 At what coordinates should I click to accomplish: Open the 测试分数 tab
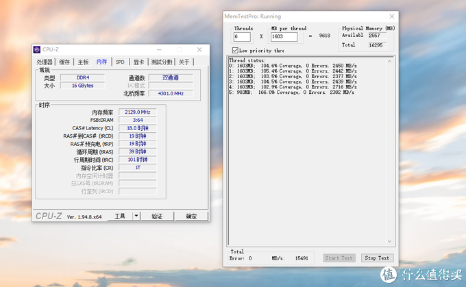tap(161, 62)
